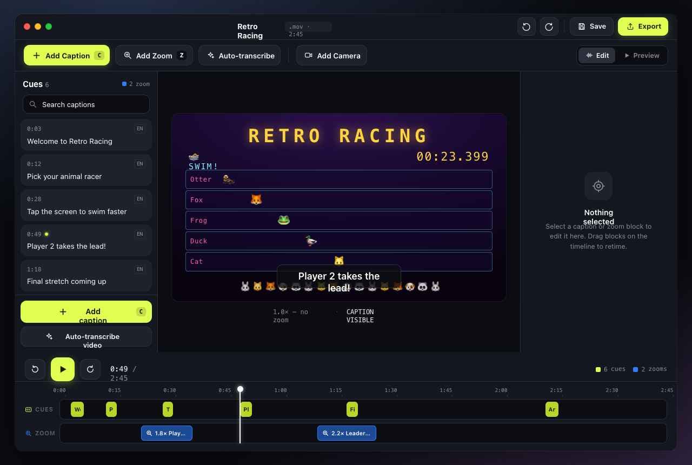Screen dimensions: 692x465
Task: Select the 'Pick your animal racer' cue
Action: point(86,170)
